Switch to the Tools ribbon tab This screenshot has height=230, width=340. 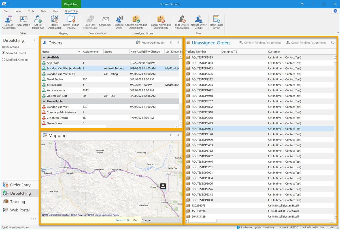click(x=31, y=11)
